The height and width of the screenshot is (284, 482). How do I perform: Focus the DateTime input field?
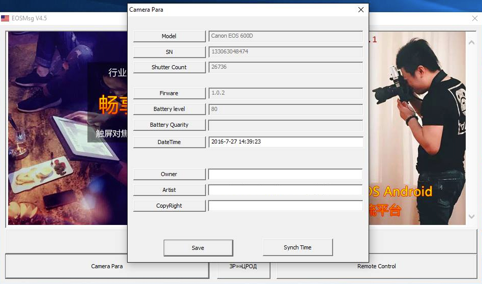click(285, 142)
